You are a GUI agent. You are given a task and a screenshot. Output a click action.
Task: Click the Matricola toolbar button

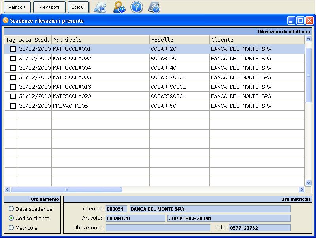(17, 7)
